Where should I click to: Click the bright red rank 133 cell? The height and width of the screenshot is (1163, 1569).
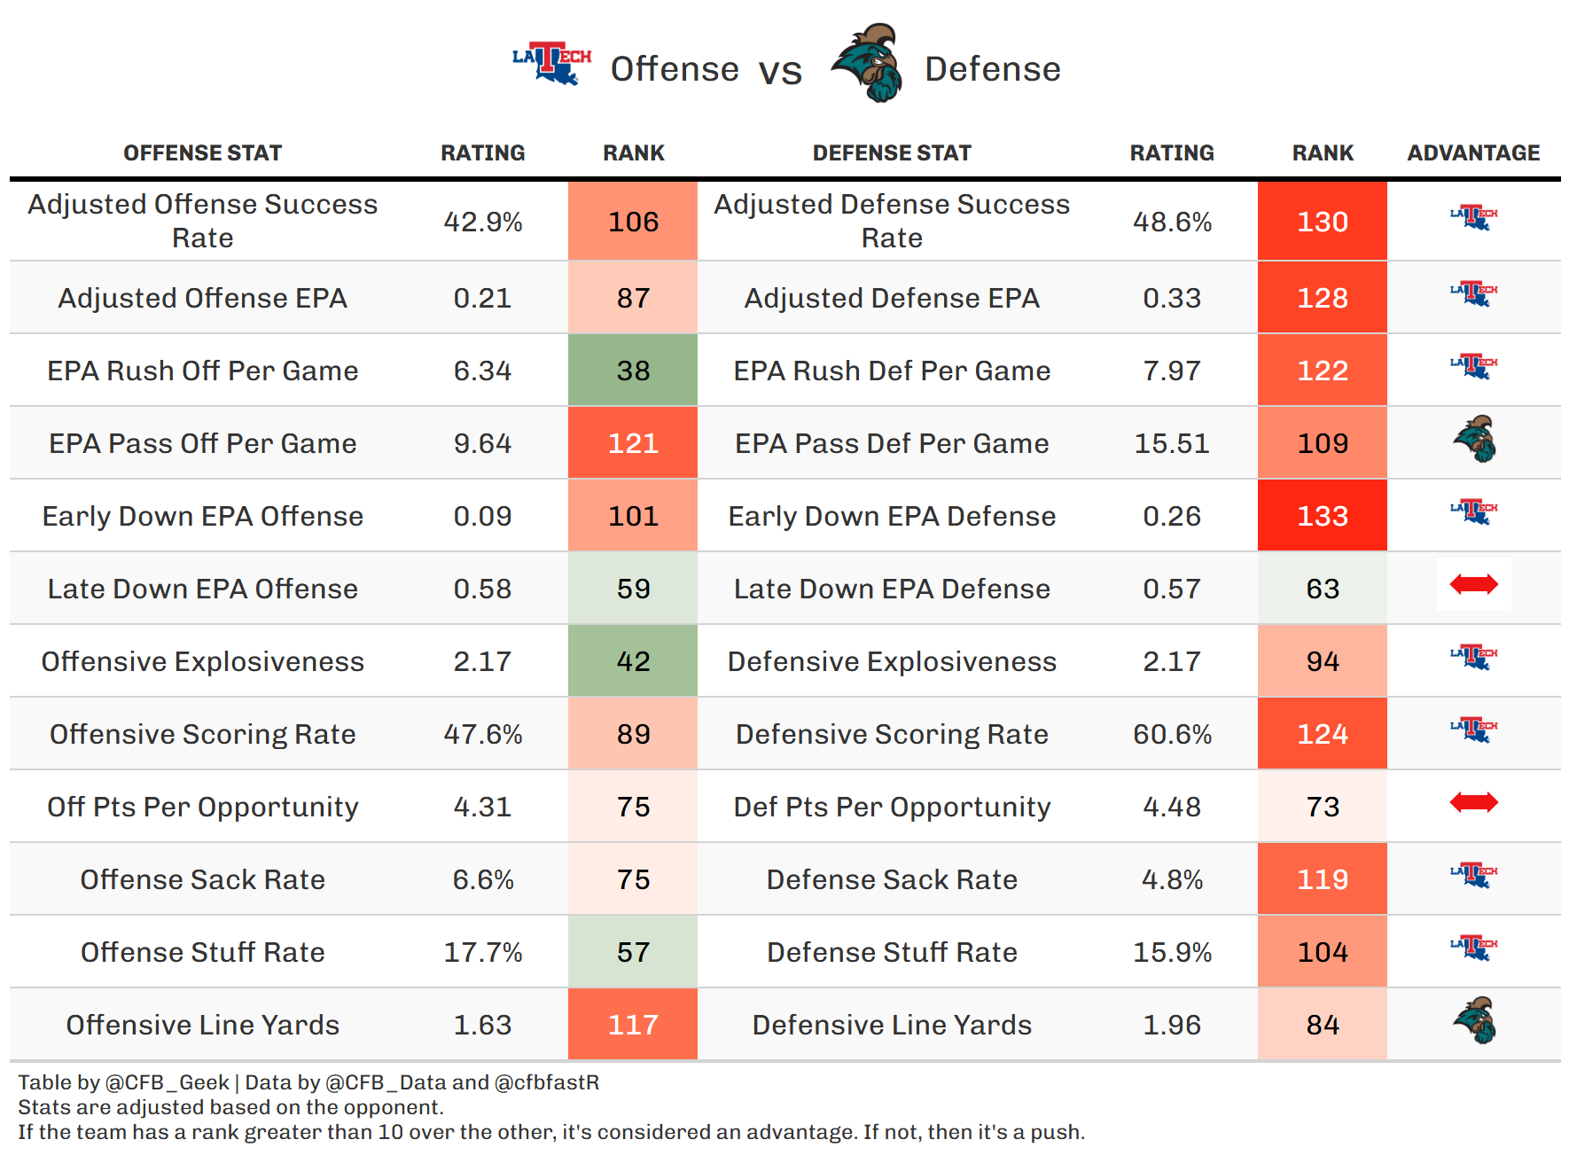[x=1322, y=516]
